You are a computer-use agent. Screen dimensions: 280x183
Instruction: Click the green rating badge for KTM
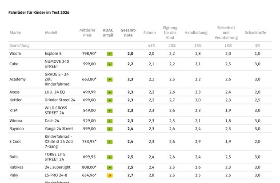(x=110, y=111)
